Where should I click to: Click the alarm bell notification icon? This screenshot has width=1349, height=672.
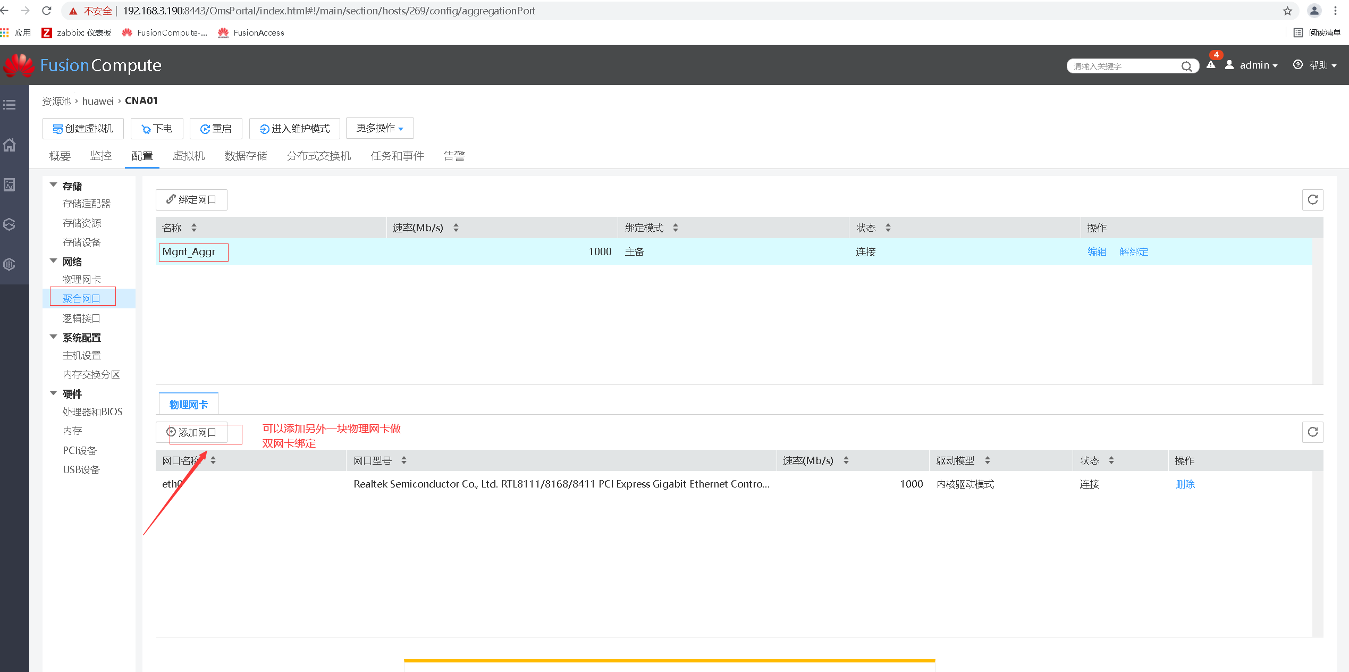pos(1211,65)
